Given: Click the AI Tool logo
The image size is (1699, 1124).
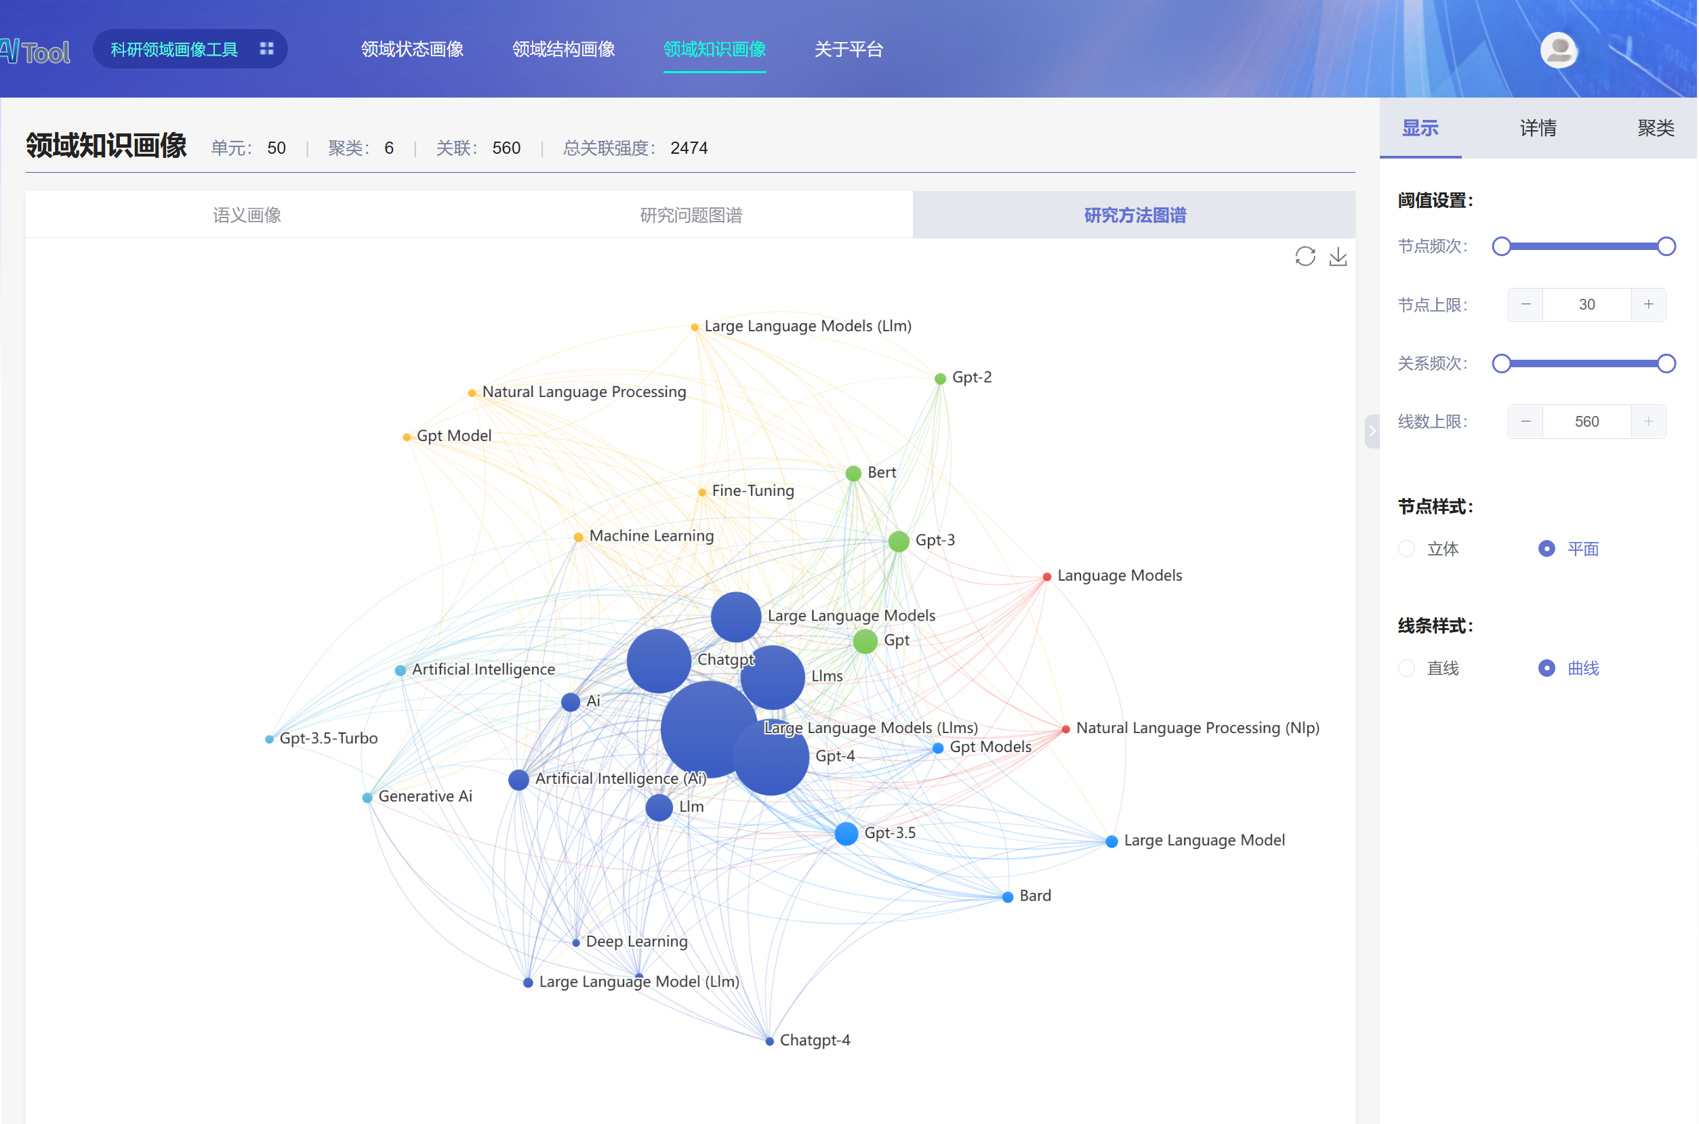Looking at the screenshot, I should 35,51.
